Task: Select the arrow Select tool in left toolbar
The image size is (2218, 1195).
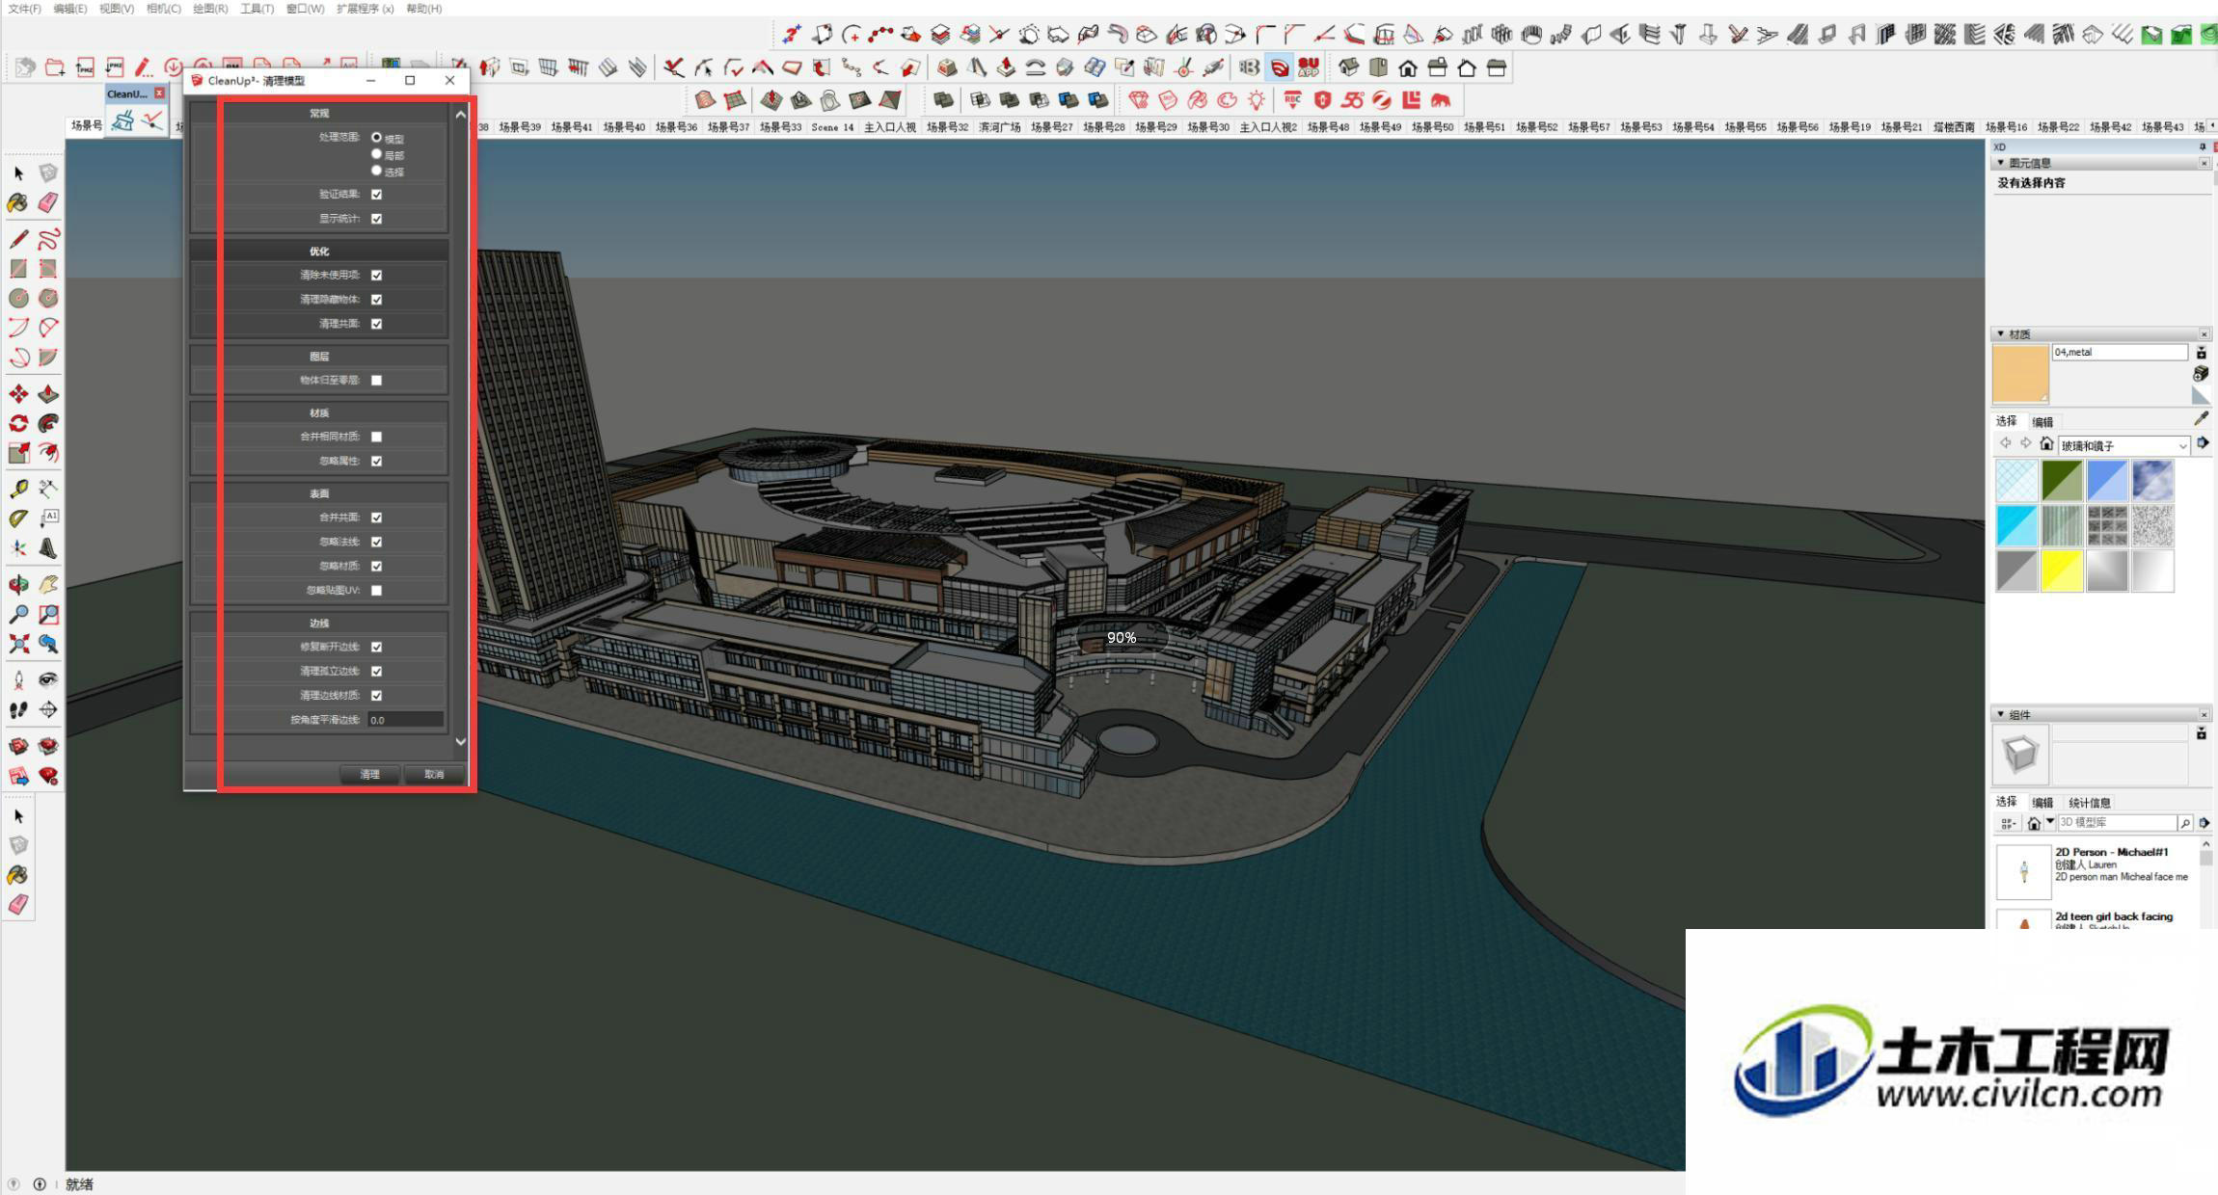Action: [18, 173]
